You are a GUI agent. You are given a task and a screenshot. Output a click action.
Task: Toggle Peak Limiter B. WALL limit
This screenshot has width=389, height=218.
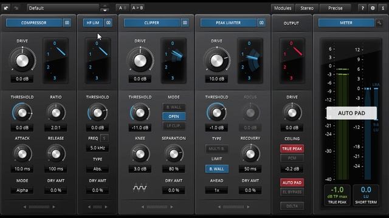click(x=217, y=169)
